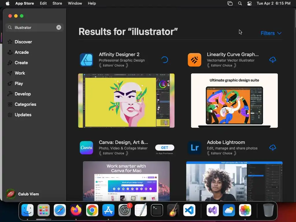
Task: View Affinity Designer 2 screenshot preview
Action: (126, 101)
